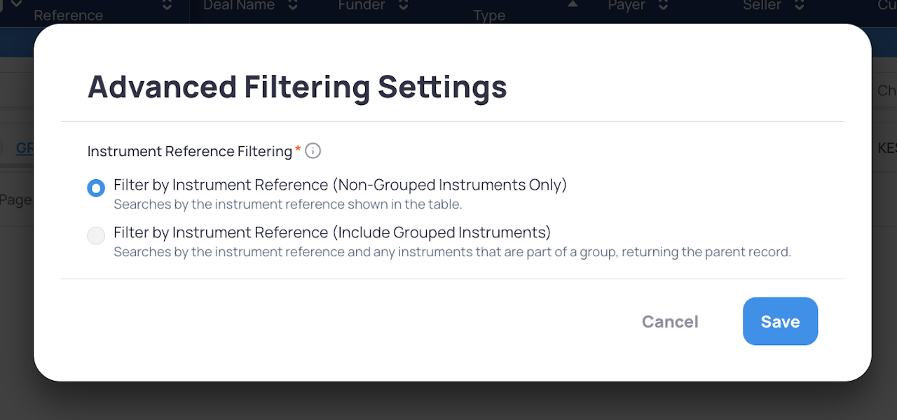Click sort icon beside Payer column
Viewport: 897px width, 420px height.
pos(663,6)
